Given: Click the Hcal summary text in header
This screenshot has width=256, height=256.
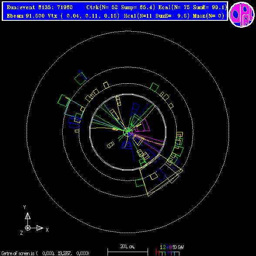Looking at the screenshot, I should 157,16.
